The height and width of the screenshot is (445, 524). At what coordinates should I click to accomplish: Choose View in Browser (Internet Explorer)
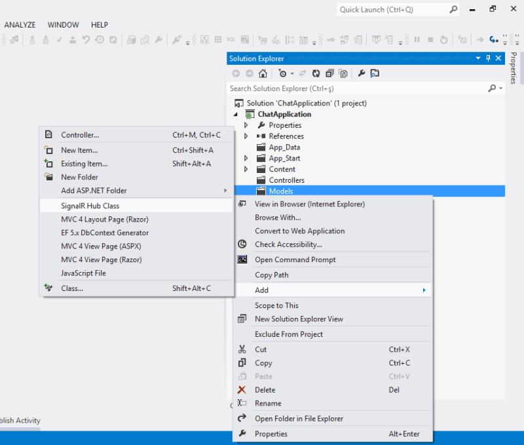[307, 204]
